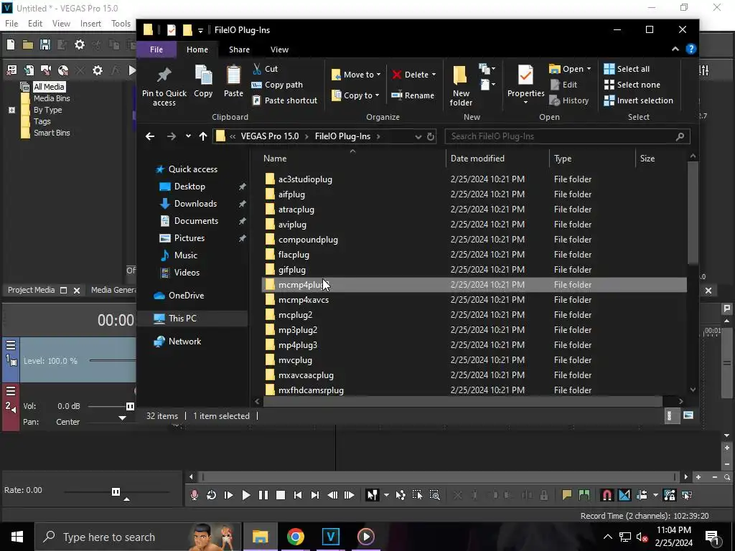The height and width of the screenshot is (551, 735).
Task: Open the Share ribbon tab
Action: click(x=239, y=50)
